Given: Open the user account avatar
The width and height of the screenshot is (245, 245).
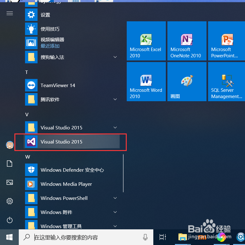Looking at the screenshot, I should click(10, 145).
